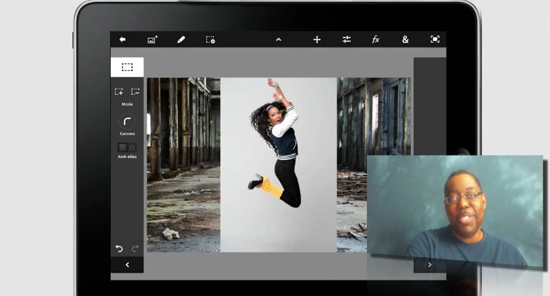Tap the left warehouse background image
The image size is (550, 296).
[x=184, y=165]
